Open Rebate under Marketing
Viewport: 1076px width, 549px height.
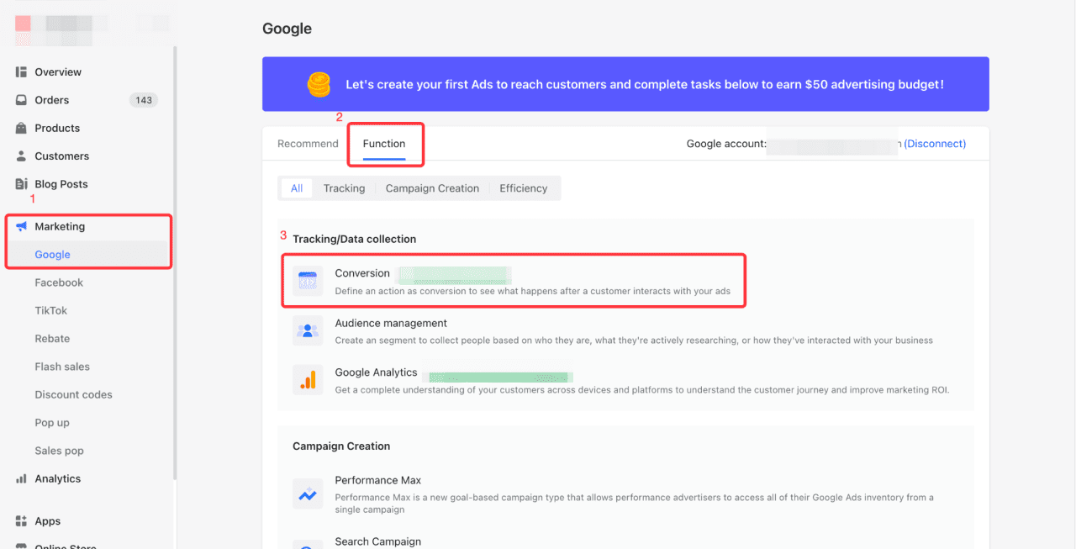click(x=52, y=339)
